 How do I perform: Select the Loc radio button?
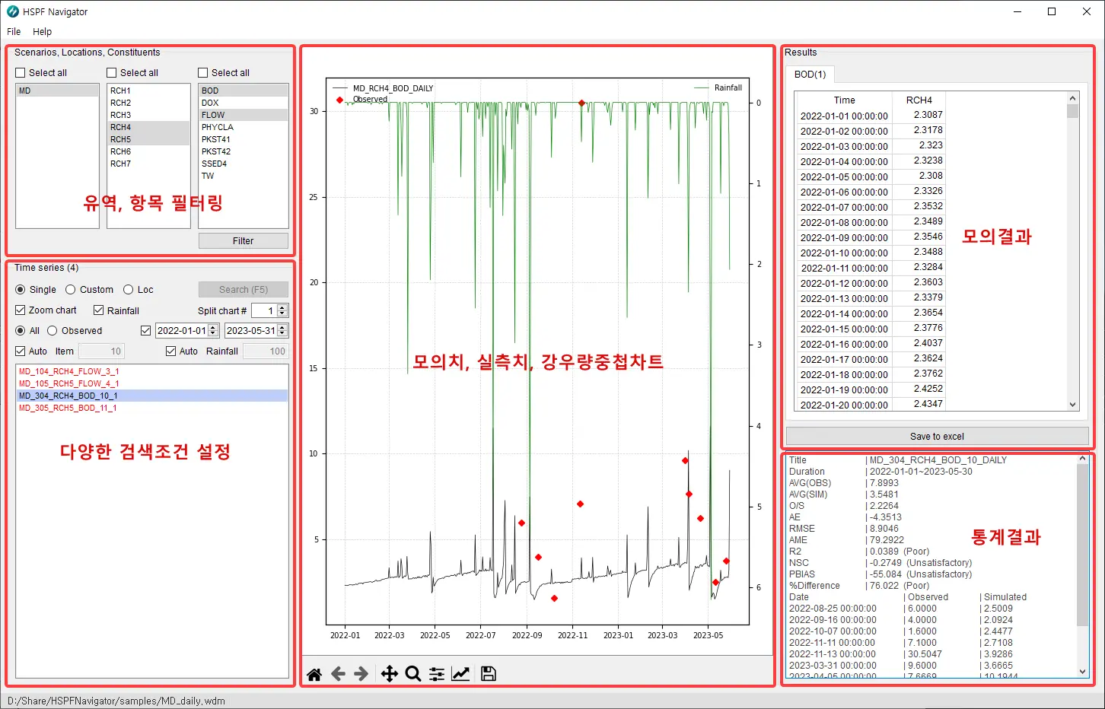click(x=129, y=290)
